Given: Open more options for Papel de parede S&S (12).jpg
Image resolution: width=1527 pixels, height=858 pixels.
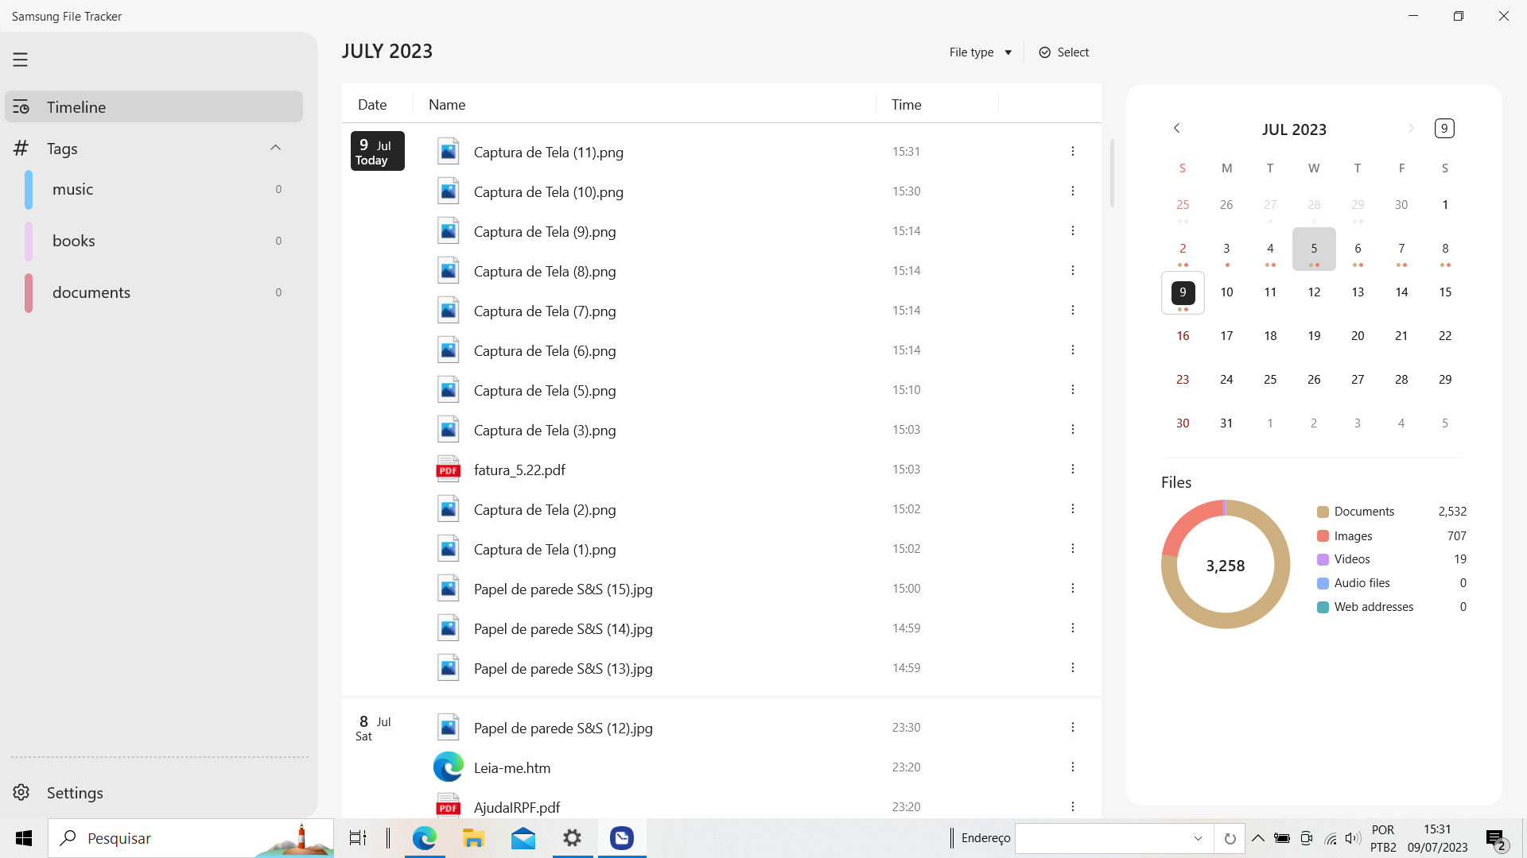Looking at the screenshot, I should point(1072,727).
